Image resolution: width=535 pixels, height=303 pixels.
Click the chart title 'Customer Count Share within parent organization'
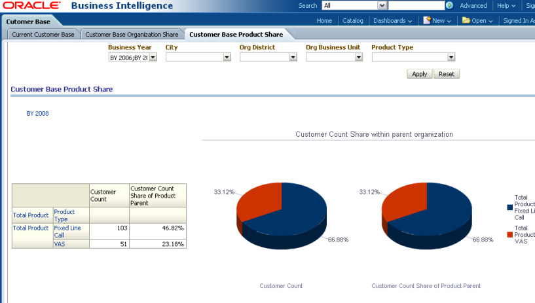coord(374,134)
